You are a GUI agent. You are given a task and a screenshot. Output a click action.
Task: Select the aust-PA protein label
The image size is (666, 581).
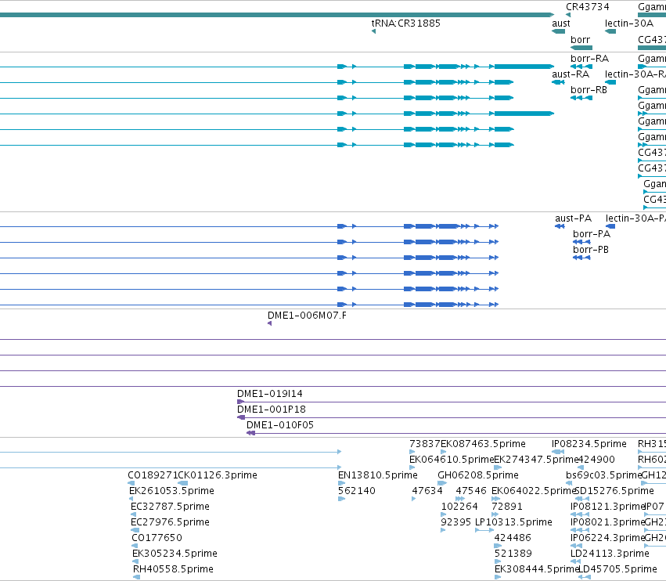click(573, 218)
